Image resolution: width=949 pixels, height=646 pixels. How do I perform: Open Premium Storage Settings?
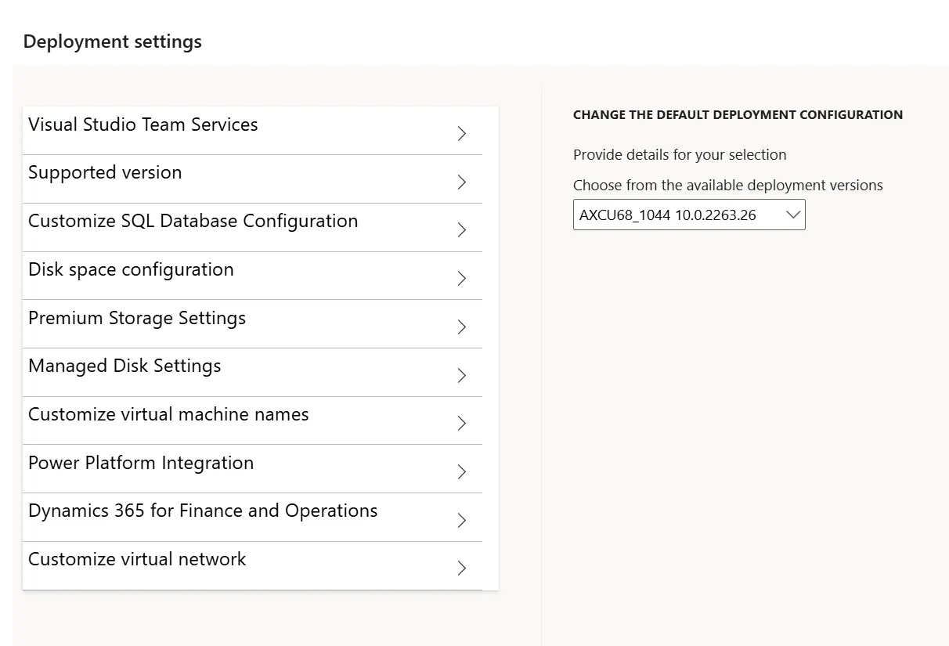252,324
